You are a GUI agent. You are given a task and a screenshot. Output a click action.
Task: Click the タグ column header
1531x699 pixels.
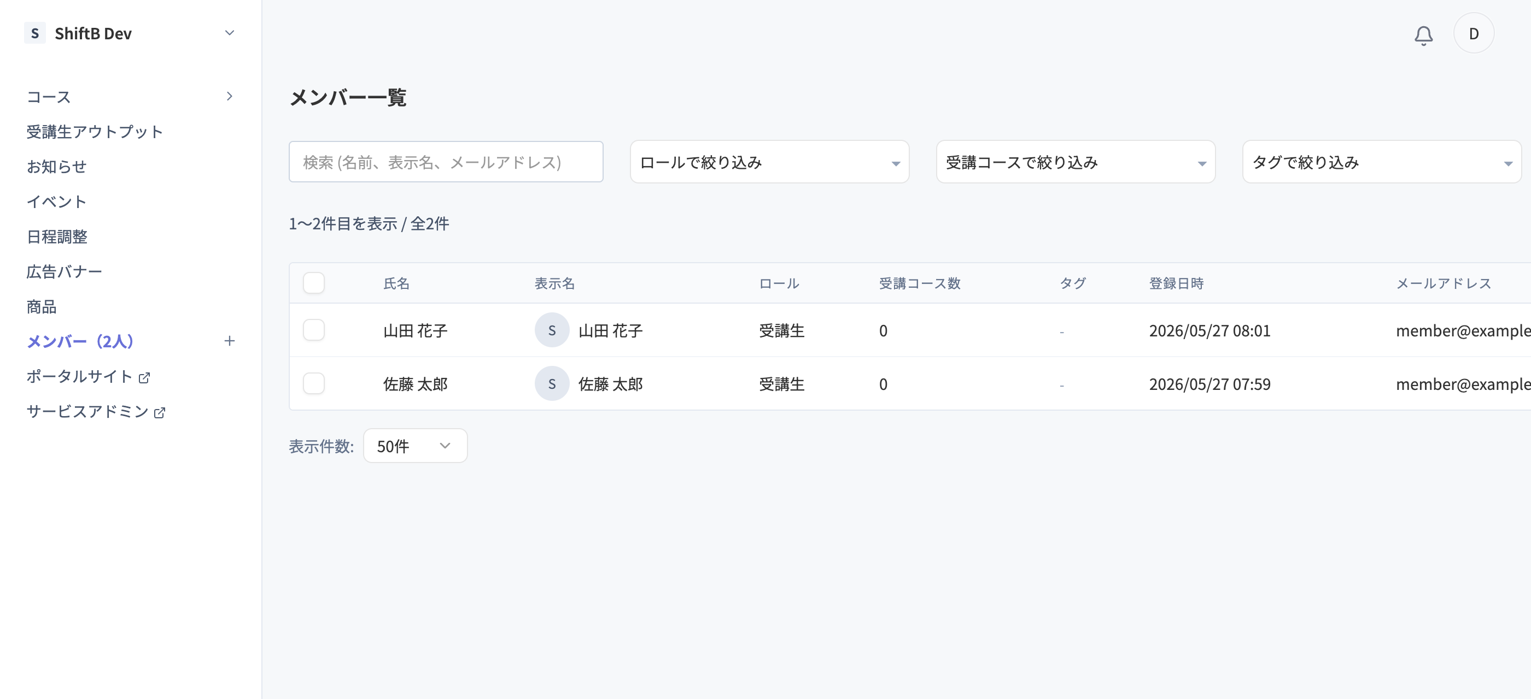tap(1073, 283)
